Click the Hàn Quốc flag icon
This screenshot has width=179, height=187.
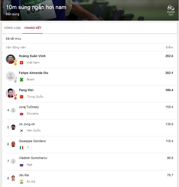[x=22, y=130]
